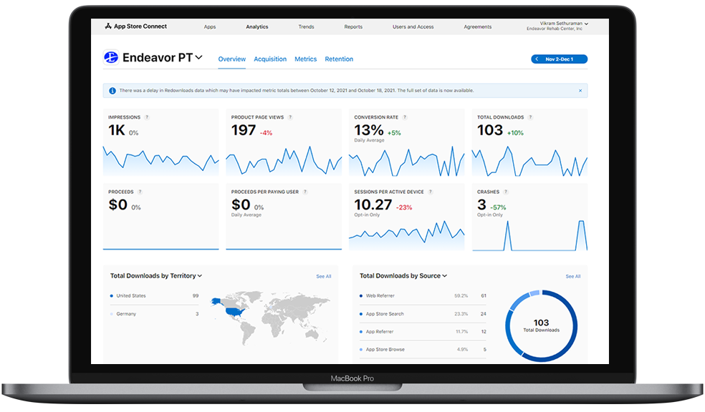The image size is (705, 412).
Task: Click See All for downloads by territory
Action: tap(324, 276)
